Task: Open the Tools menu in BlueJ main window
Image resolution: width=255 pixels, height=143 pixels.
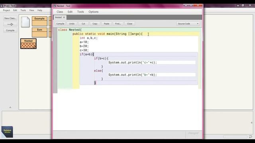Action: click(23, 10)
